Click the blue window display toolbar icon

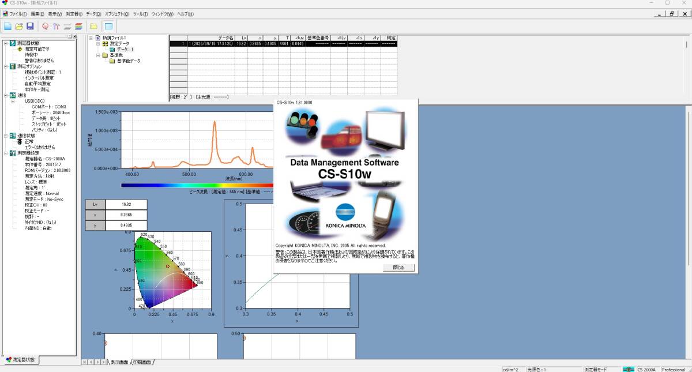(x=108, y=26)
